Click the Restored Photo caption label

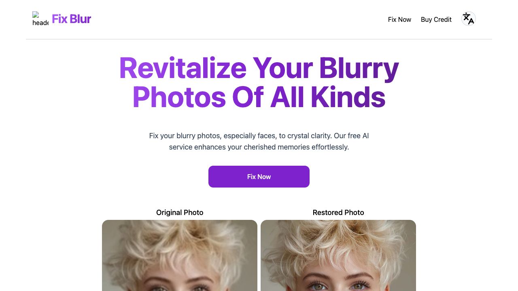coord(338,213)
